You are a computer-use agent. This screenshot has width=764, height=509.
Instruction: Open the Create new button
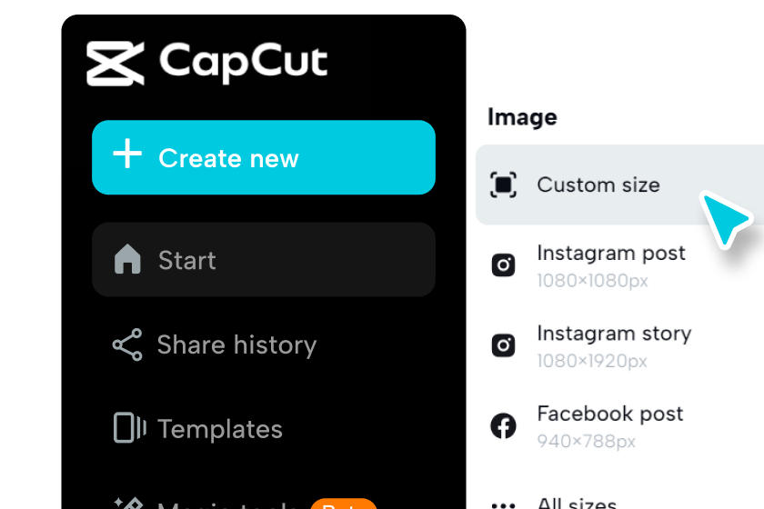pyautogui.click(x=264, y=157)
